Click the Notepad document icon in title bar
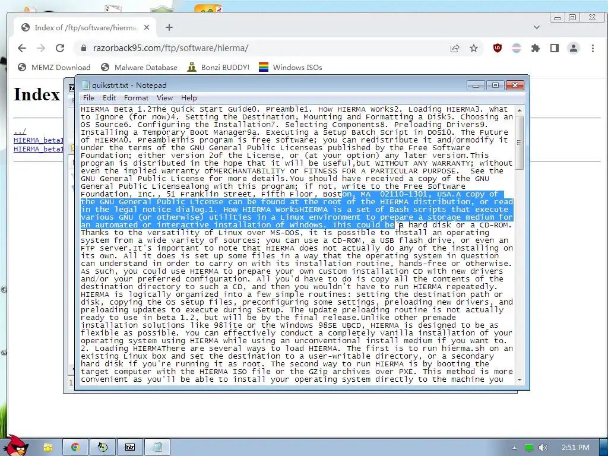Image resolution: width=608 pixels, height=456 pixels. 85,85
